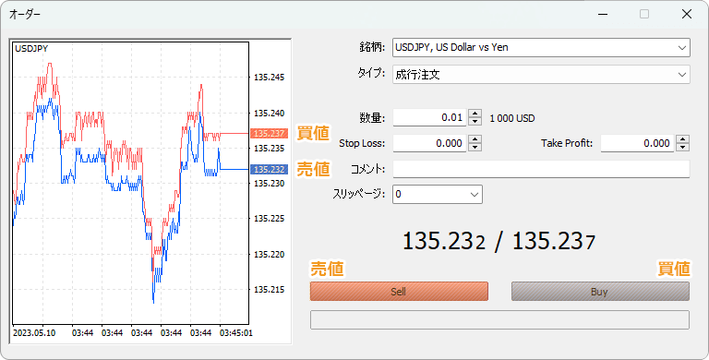Increase Take Profit with up arrow
709x360 pixels.
[x=683, y=139]
